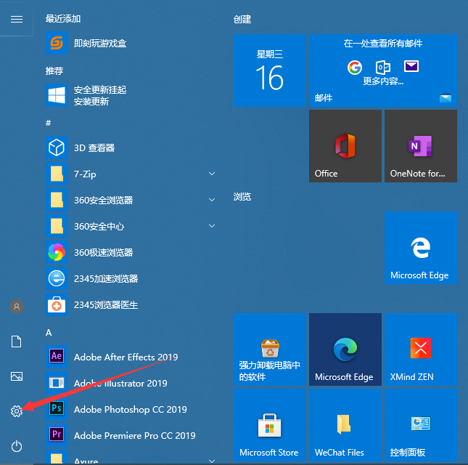Open the 控制面板 tile
The height and width of the screenshot is (465, 468).
[420, 425]
